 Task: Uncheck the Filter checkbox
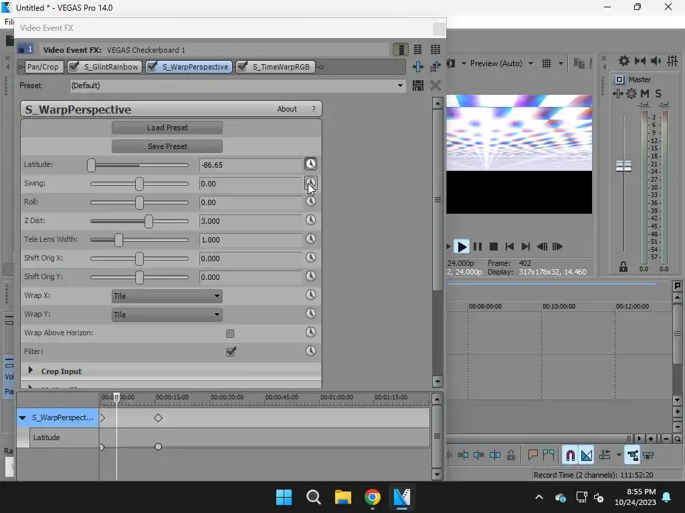[231, 351]
